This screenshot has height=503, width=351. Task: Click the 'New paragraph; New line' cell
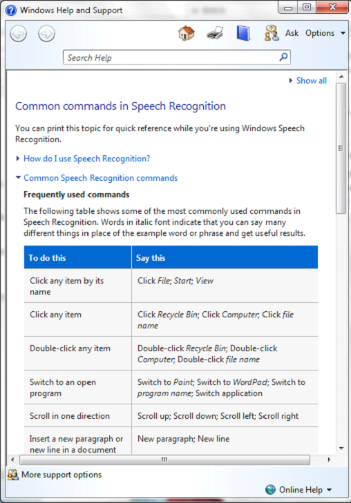point(225,440)
